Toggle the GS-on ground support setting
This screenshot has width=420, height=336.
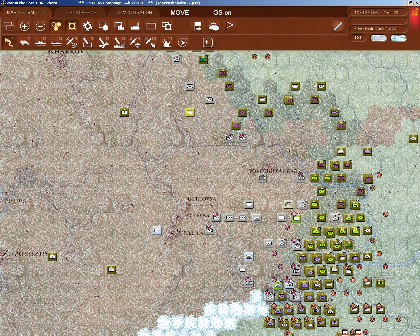tap(222, 12)
